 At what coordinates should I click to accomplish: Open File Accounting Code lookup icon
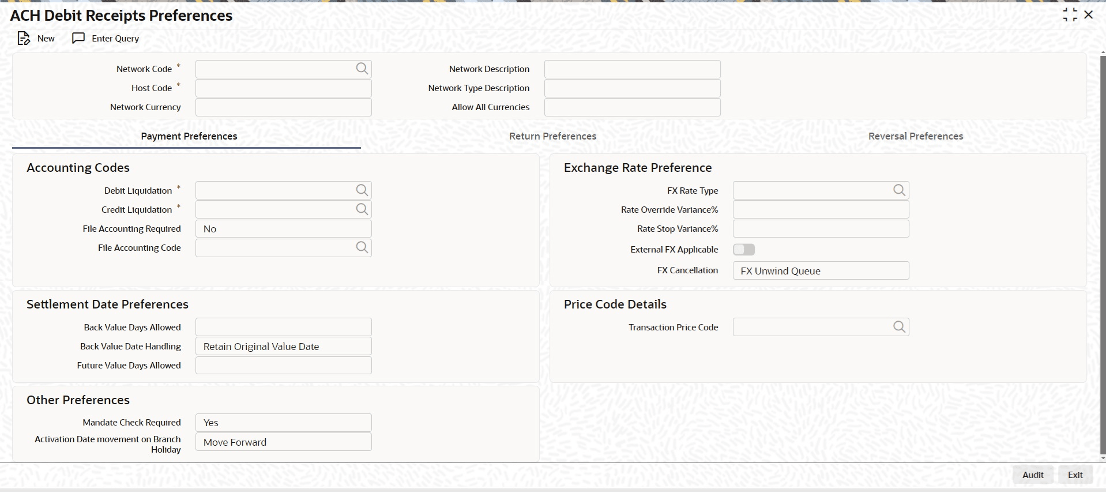pos(362,248)
